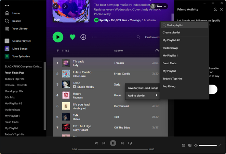
Task: Click the ALBUM column header
Action: click(x=119, y=51)
